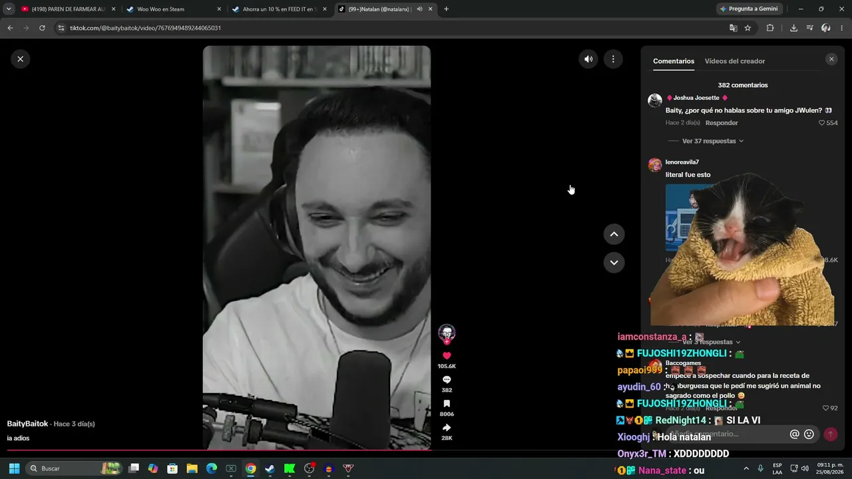
Task: Open lenoreavila7's profile name
Action: pyautogui.click(x=682, y=162)
